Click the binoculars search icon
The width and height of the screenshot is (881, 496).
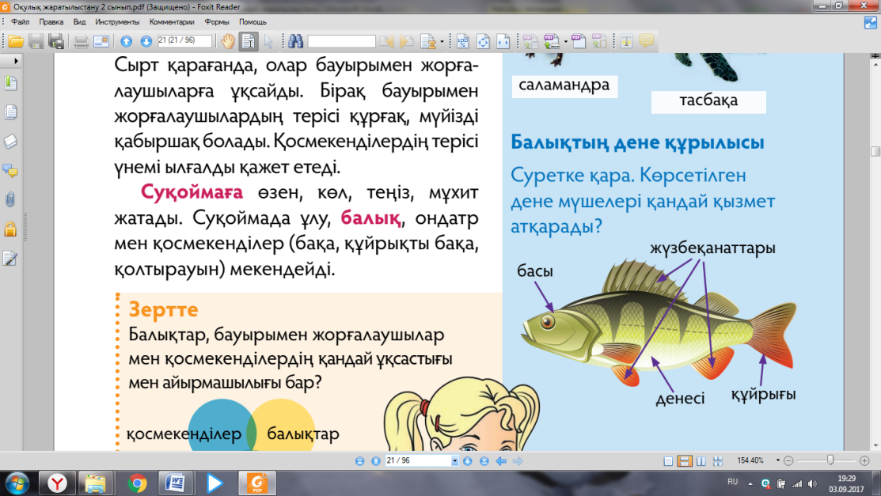click(296, 41)
